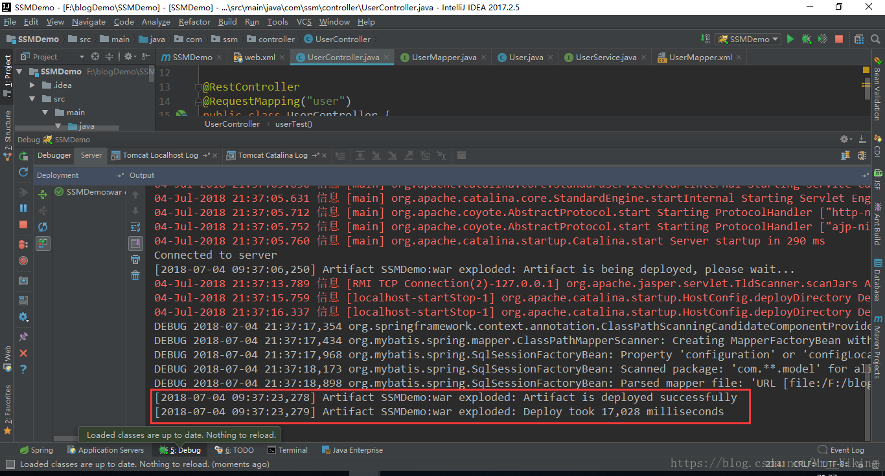This screenshot has width=885, height=476.
Task: Open the Navigate menu
Action: pos(88,22)
